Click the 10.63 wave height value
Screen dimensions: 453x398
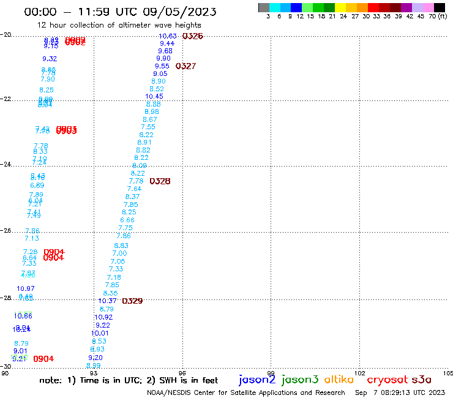pos(168,36)
